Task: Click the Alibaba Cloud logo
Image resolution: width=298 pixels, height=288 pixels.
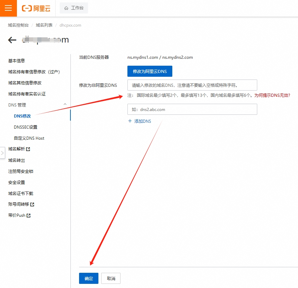Action: point(36,8)
